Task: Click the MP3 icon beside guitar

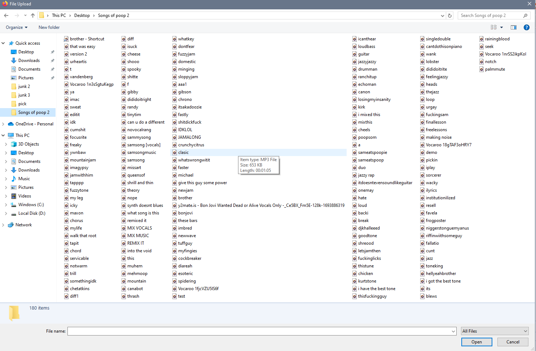Action: [355, 54]
